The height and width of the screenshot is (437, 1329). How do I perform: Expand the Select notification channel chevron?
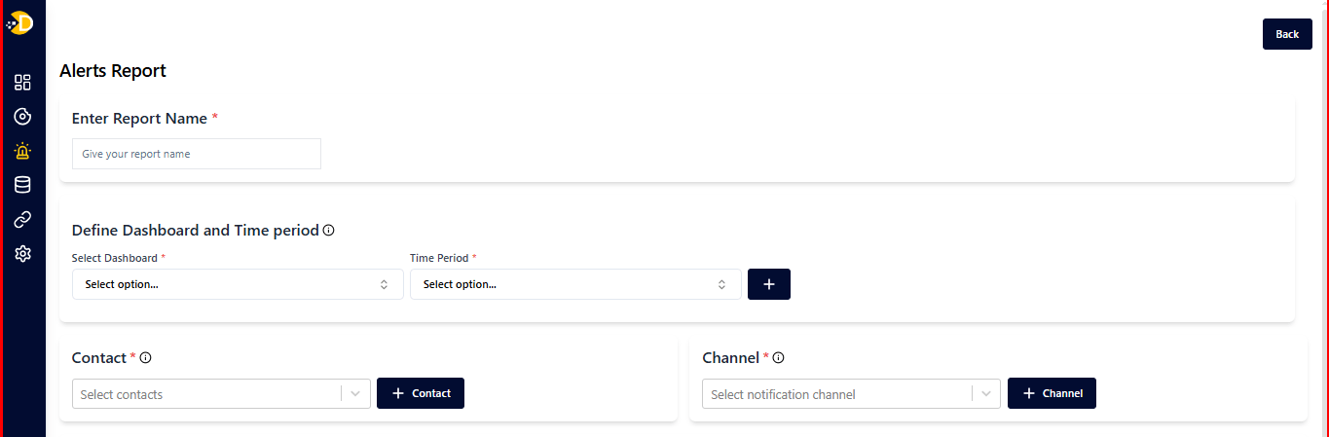coord(986,394)
